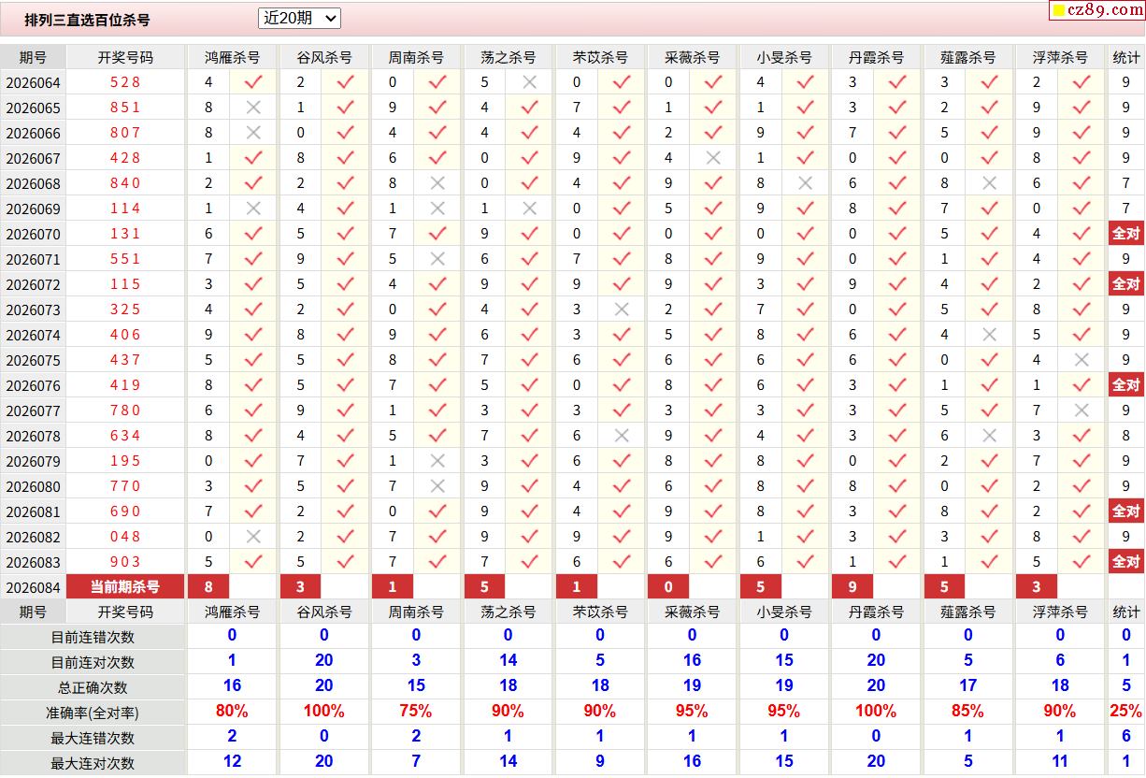
Task: Select the 最大连对次数 statistics row label
Action: pos(93,763)
